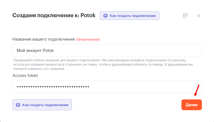The width and height of the screenshot is (214, 122).
Task: Click the red '(обязательное)' required marker
Action: tap(88, 40)
